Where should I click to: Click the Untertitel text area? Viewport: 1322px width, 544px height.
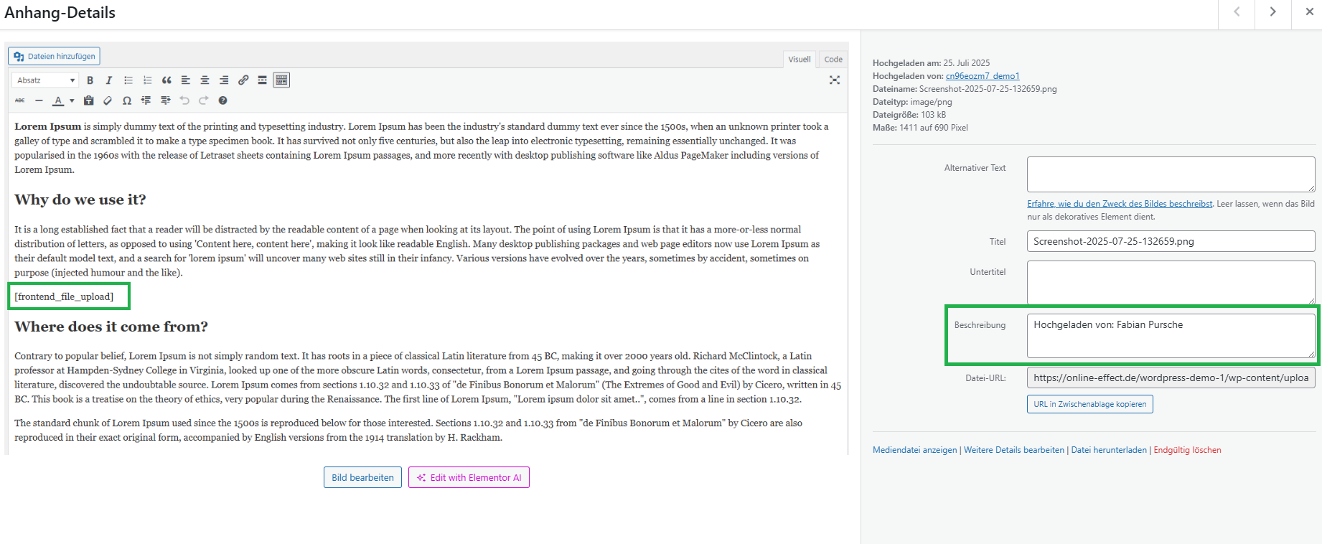coord(1171,282)
